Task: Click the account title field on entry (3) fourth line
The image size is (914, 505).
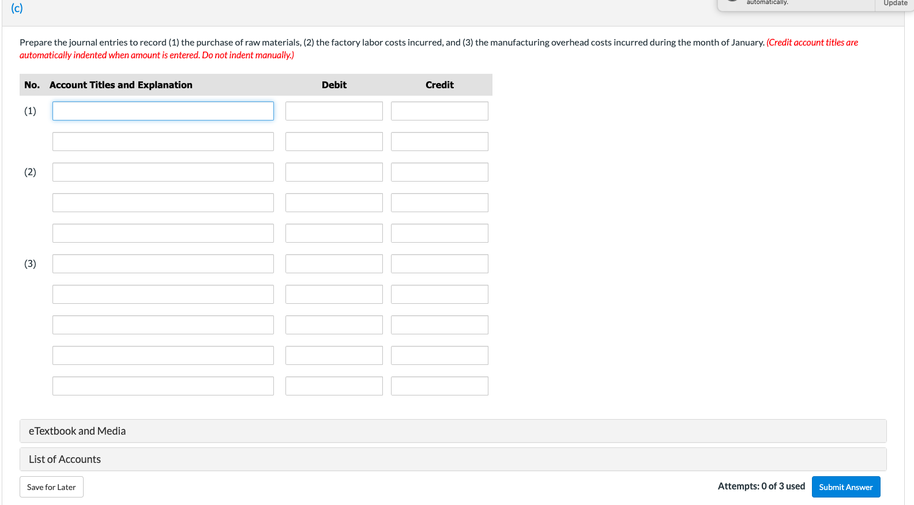Action: 163,356
